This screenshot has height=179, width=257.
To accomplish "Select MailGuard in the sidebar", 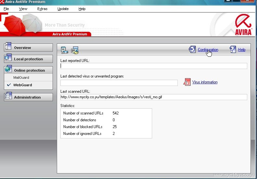I will (21, 78).
